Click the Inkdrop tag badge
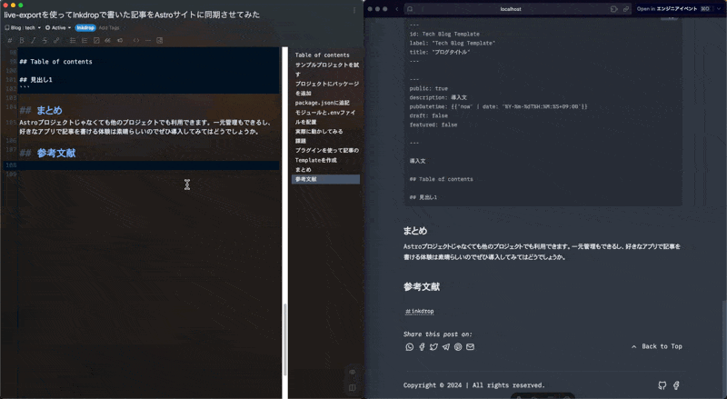Screen dimensions: 727x399 (85, 28)
